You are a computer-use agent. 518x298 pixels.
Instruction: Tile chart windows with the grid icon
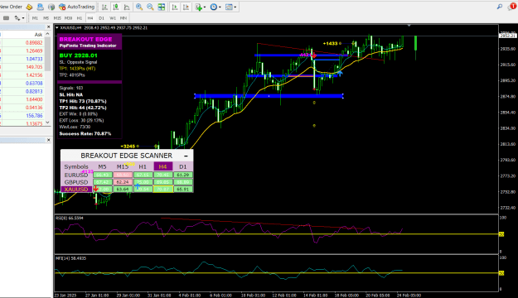pos(162,7)
